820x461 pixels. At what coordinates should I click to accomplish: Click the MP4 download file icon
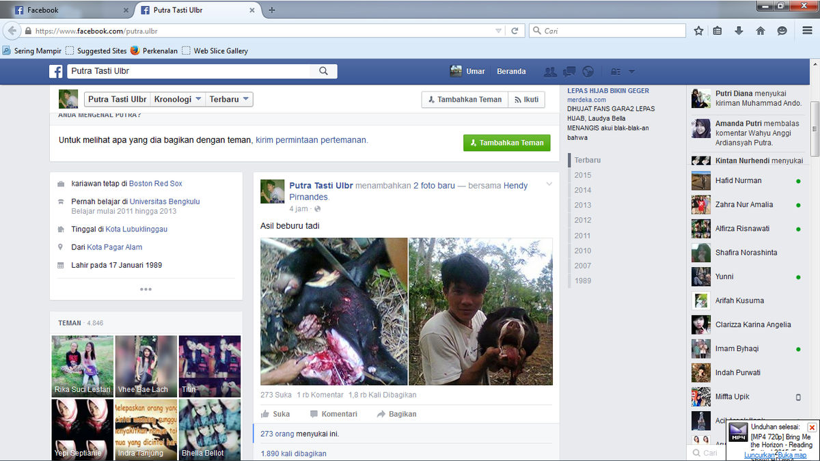[739, 432]
